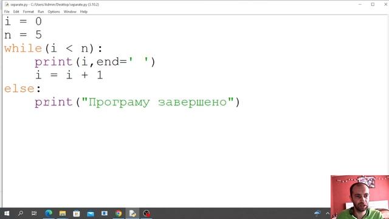Click the IDLE window title bar icon
The image size is (389, 219).
7,4
